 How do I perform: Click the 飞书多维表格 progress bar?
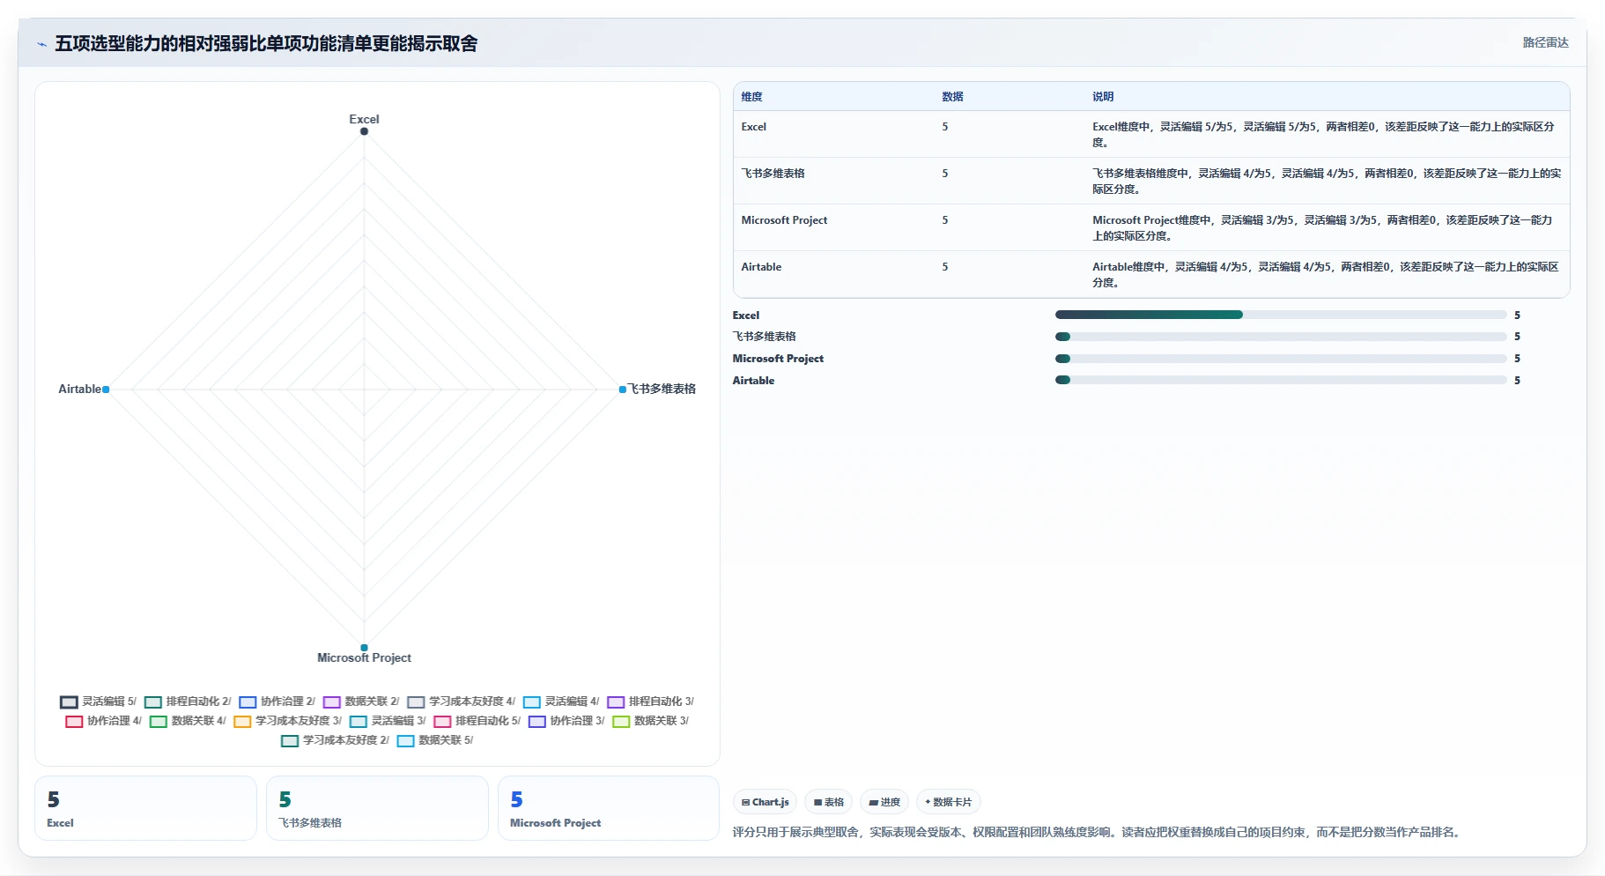(x=1281, y=337)
